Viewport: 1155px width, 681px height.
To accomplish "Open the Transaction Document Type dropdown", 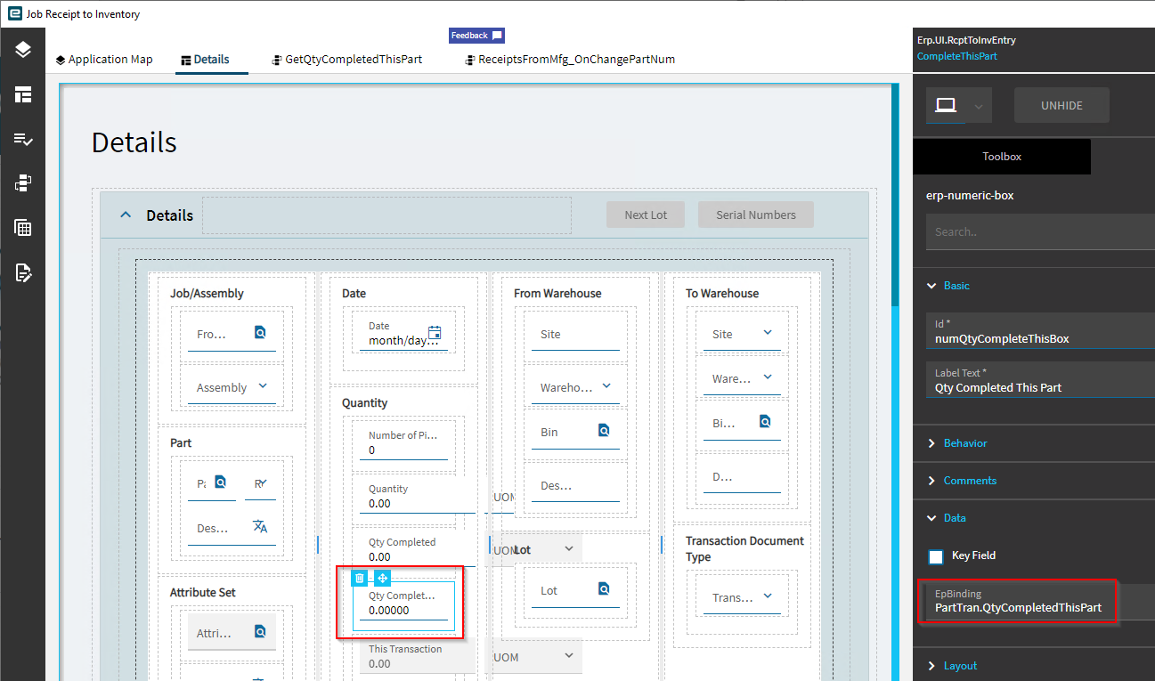I will click(x=768, y=596).
